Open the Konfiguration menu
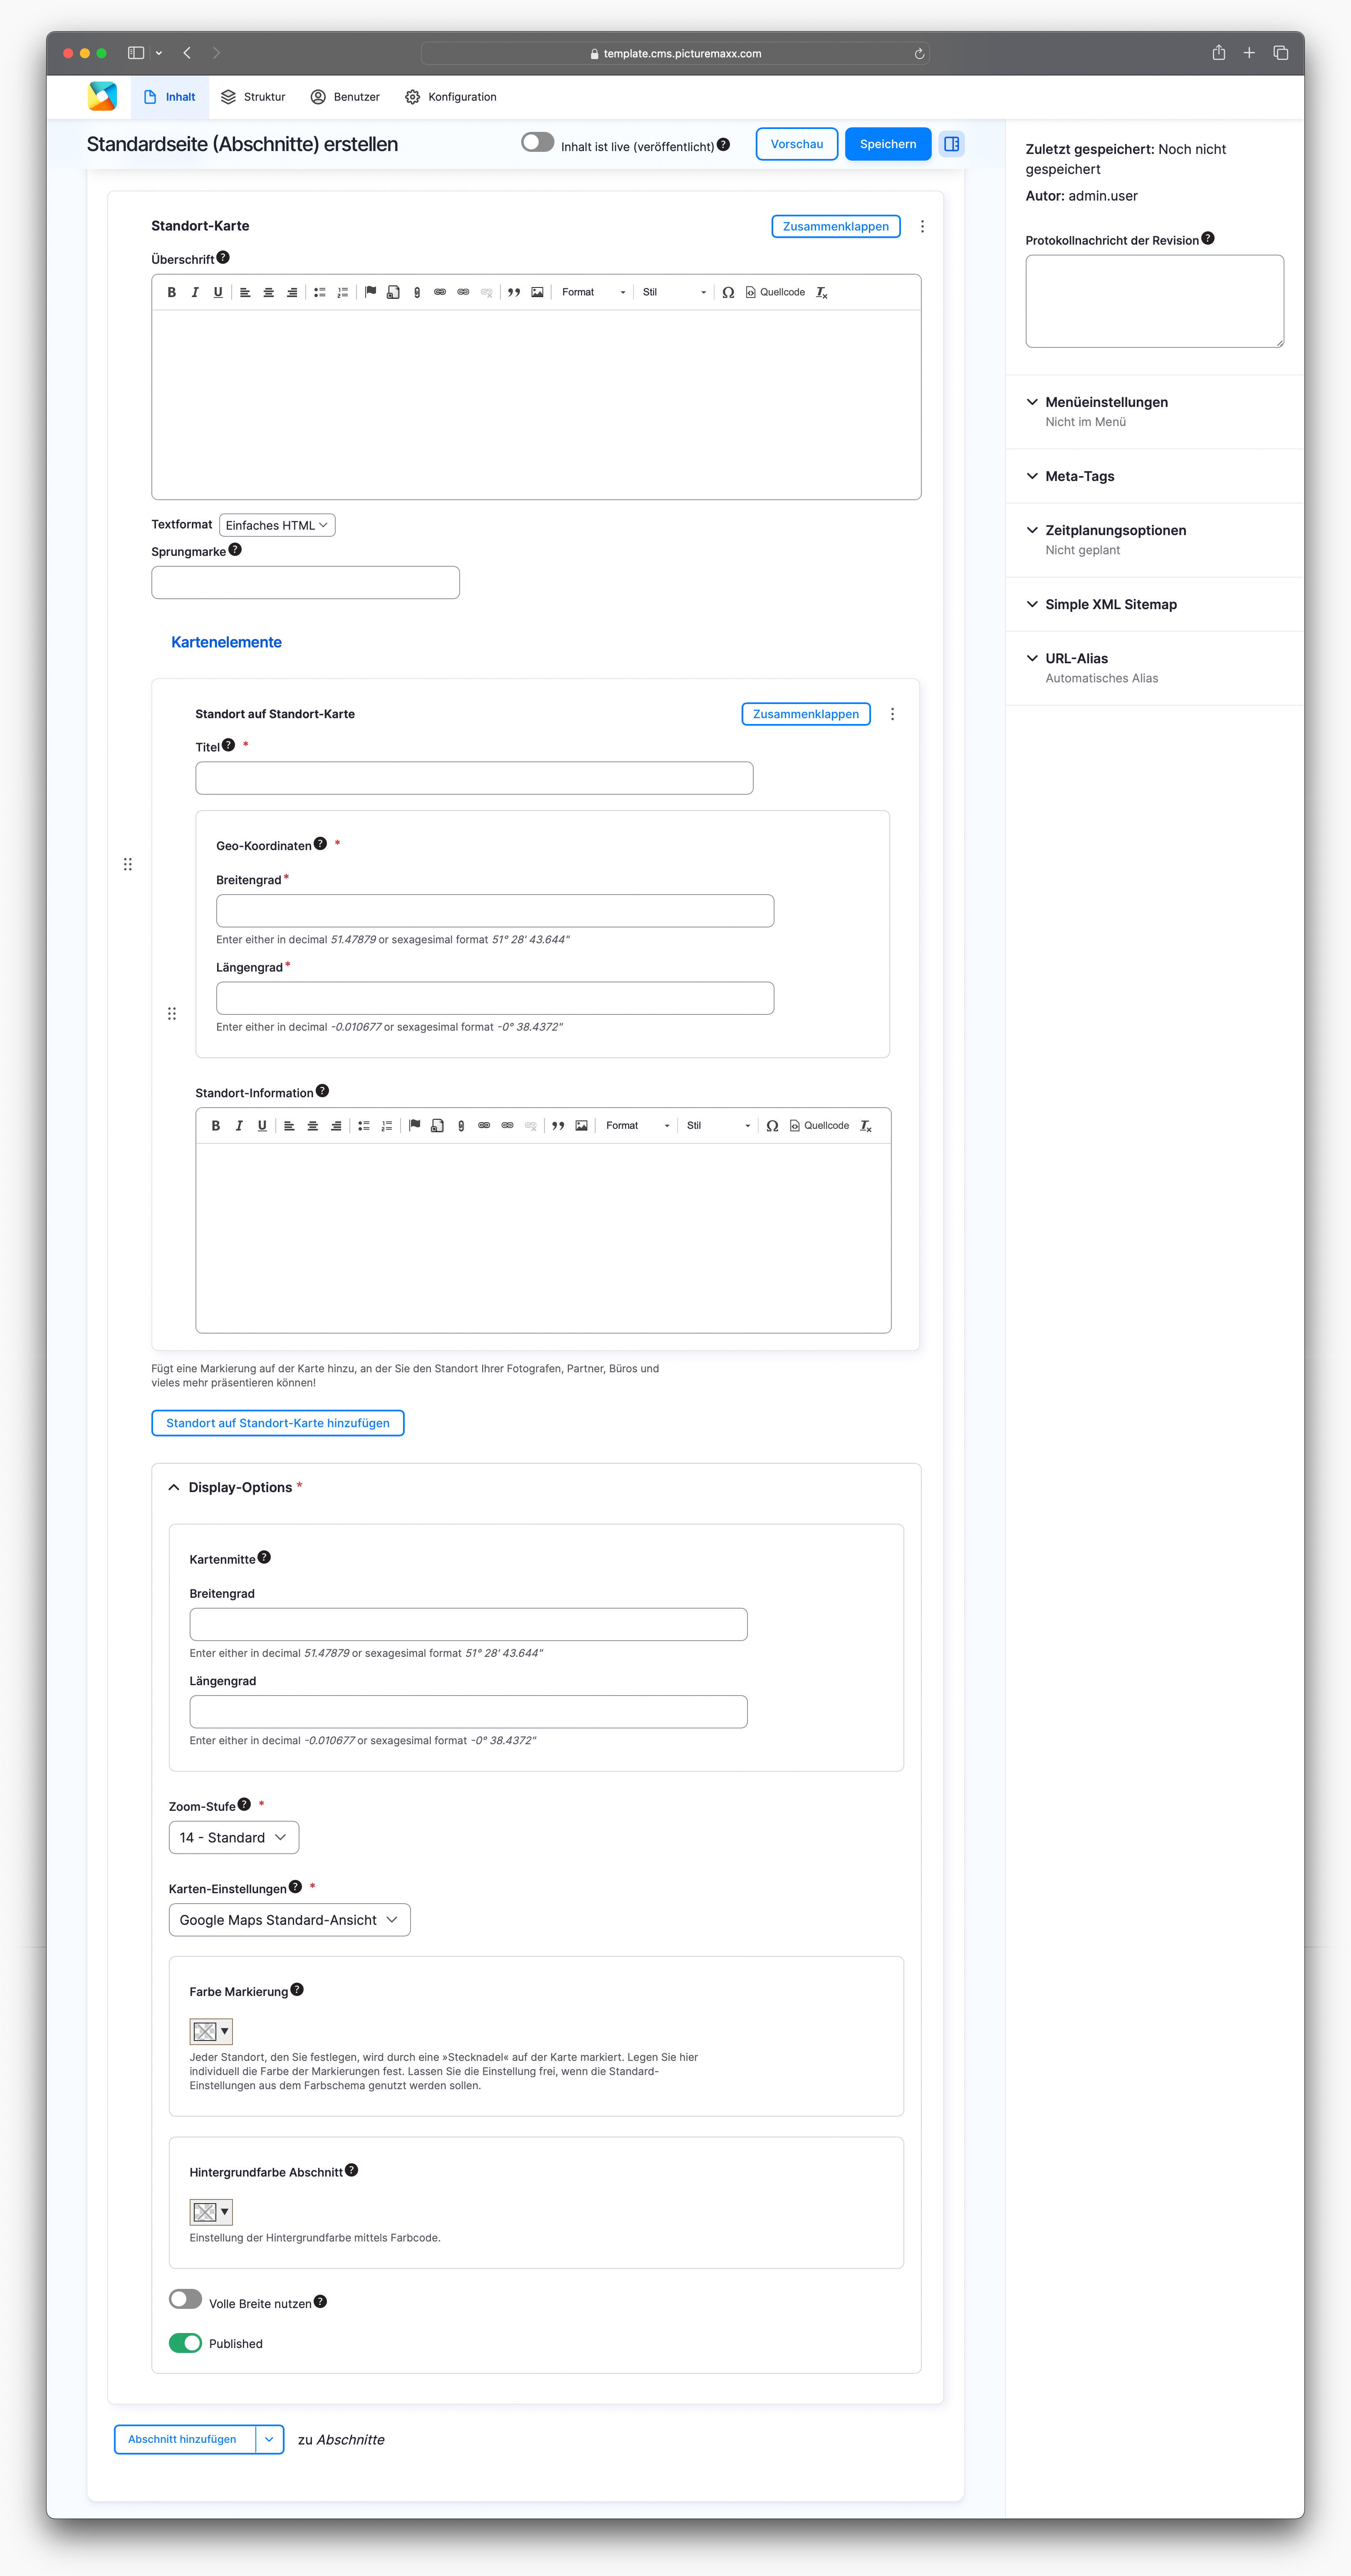Image resolution: width=1351 pixels, height=2576 pixels. point(451,97)
